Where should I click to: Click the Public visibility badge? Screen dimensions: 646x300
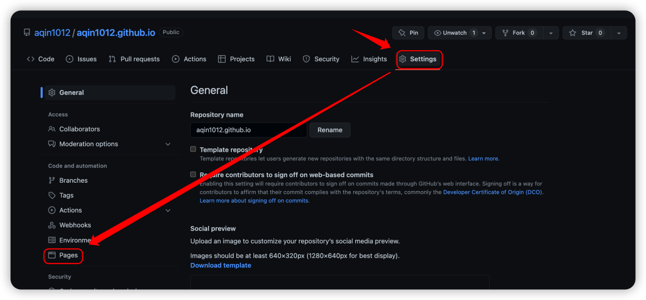171,32
